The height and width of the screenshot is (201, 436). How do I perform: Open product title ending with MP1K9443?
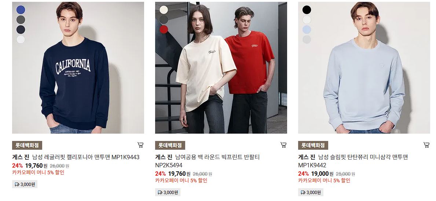click(x=76, y=157)
